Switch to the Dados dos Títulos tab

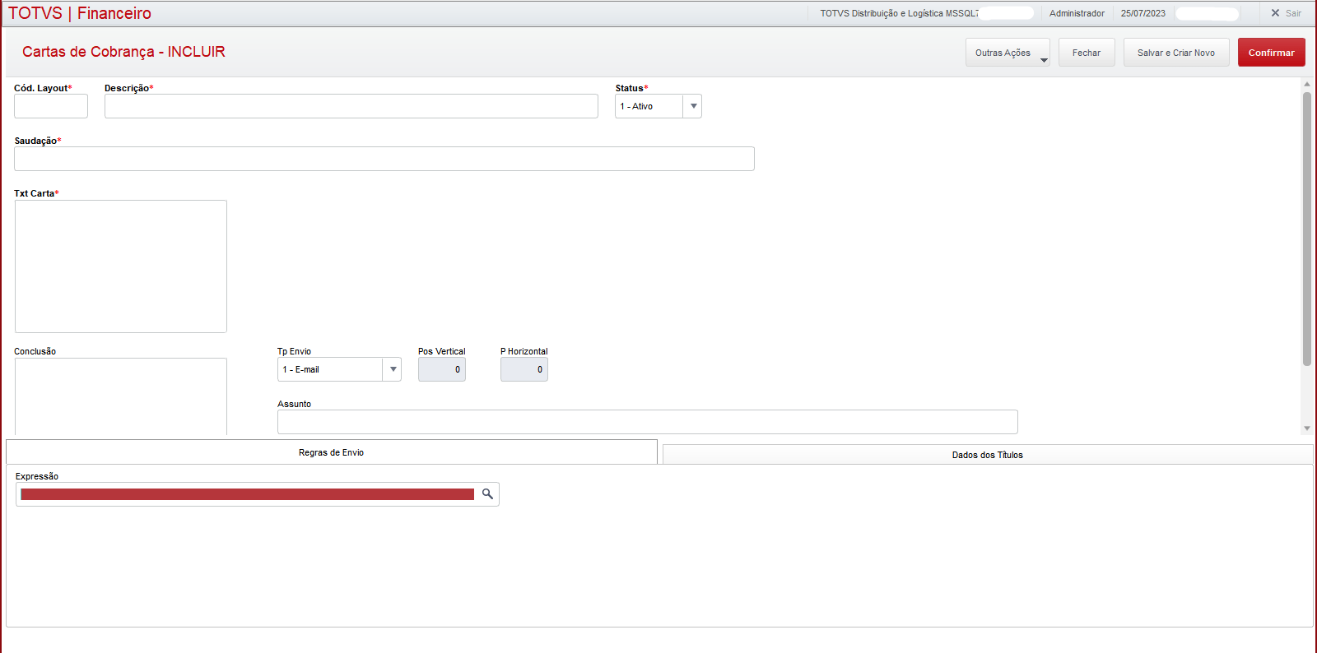tap(987, 455)
